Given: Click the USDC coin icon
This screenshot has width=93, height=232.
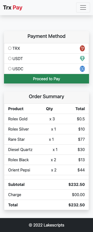Looking at the screenshot, I should [82, 69].
